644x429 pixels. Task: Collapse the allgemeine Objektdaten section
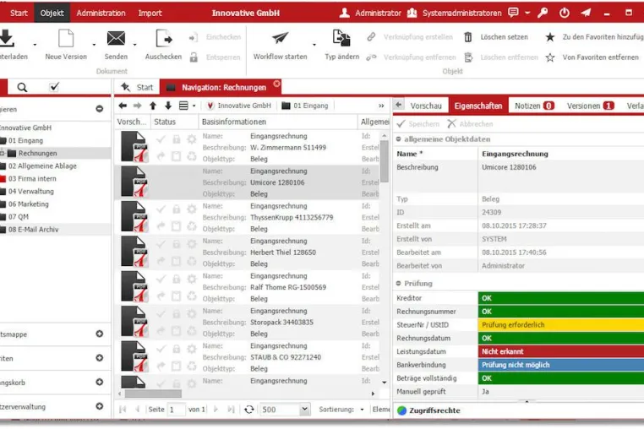[x=398, y=139]
